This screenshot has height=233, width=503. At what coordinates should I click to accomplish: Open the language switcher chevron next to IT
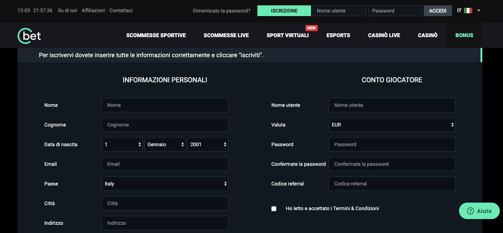[479, 11]
